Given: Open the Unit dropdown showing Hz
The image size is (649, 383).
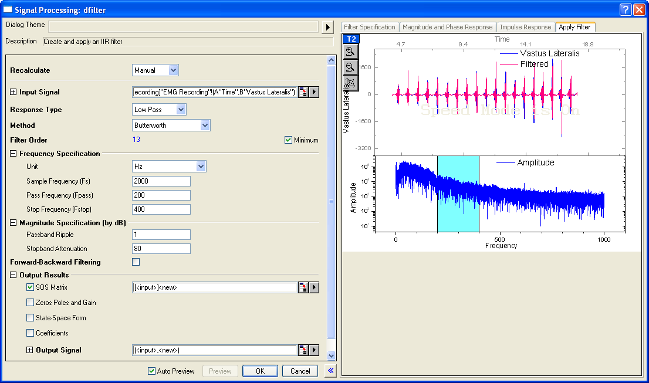Looking at the screenshot, I should (201, 166).
